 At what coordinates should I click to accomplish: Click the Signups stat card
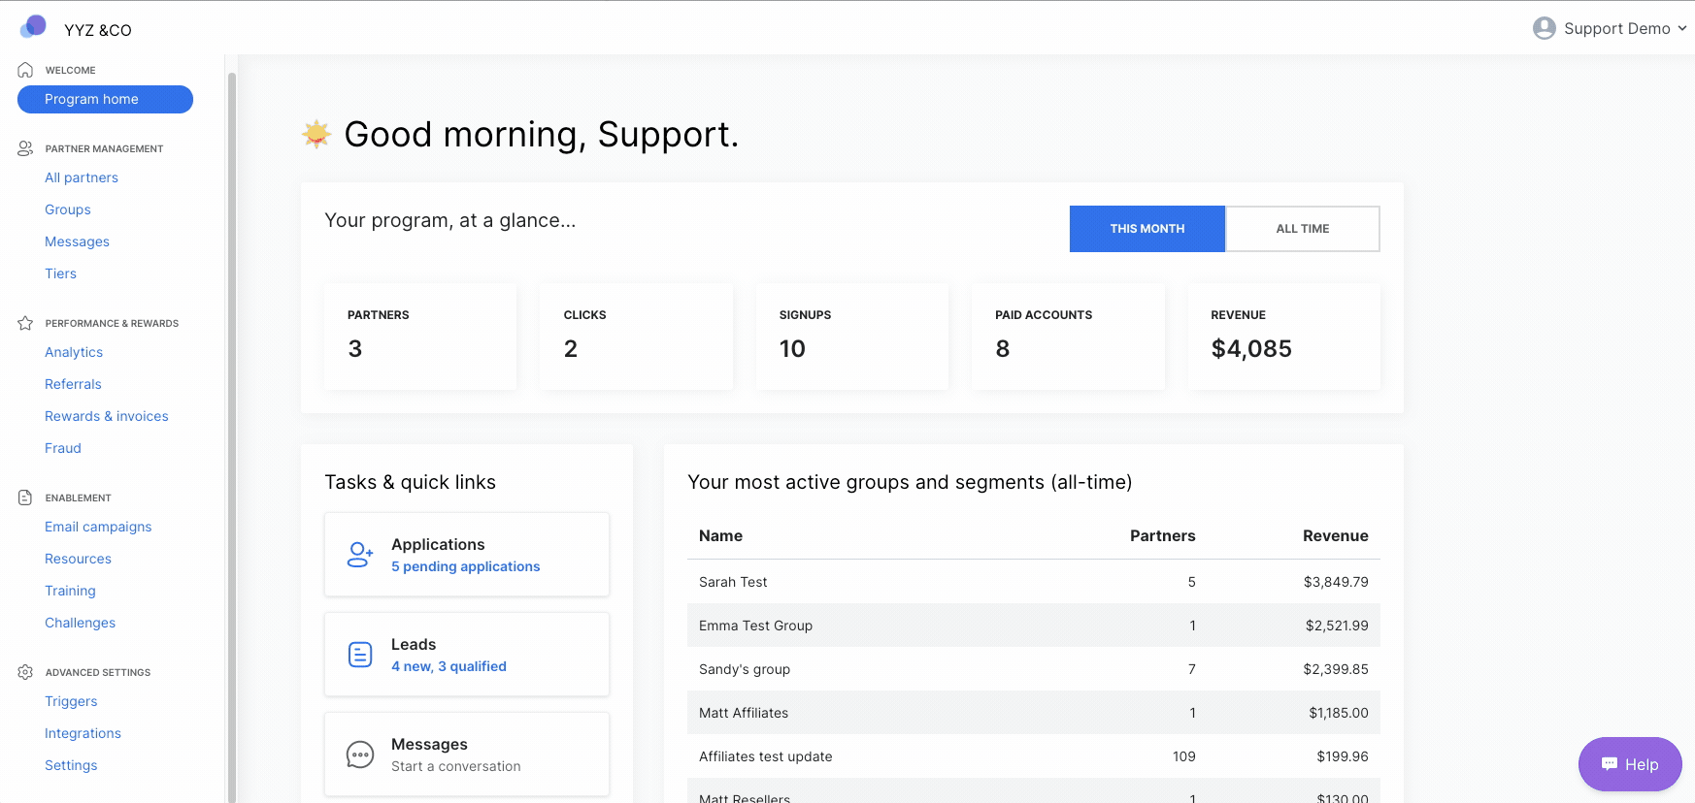point(852,337)
